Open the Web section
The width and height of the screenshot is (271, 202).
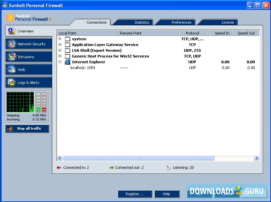(x=29, y=70)
